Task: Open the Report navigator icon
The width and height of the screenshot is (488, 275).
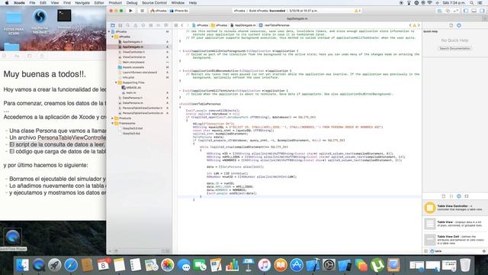Action: point(166,25)
